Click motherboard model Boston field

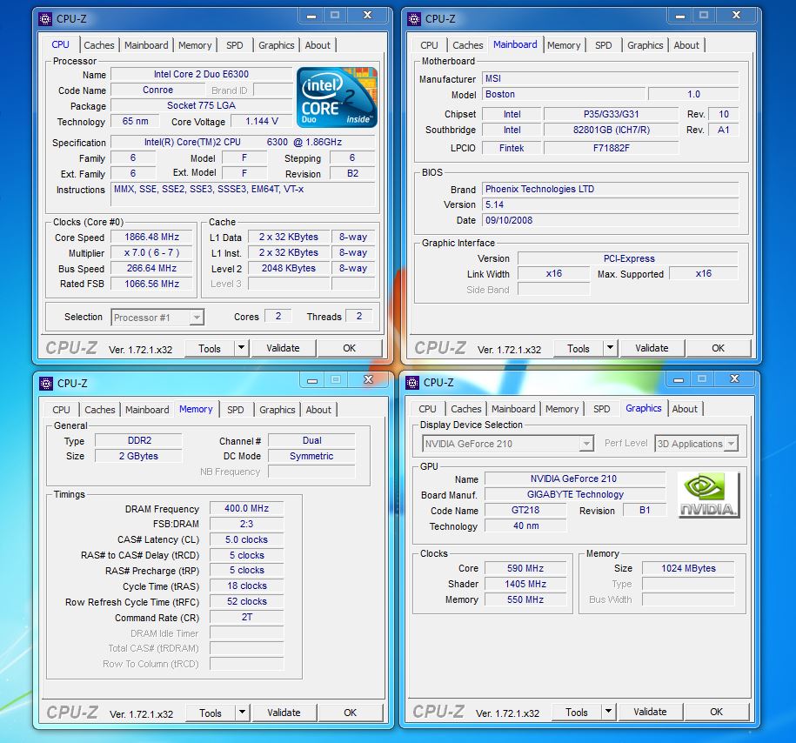coord(563,94)
